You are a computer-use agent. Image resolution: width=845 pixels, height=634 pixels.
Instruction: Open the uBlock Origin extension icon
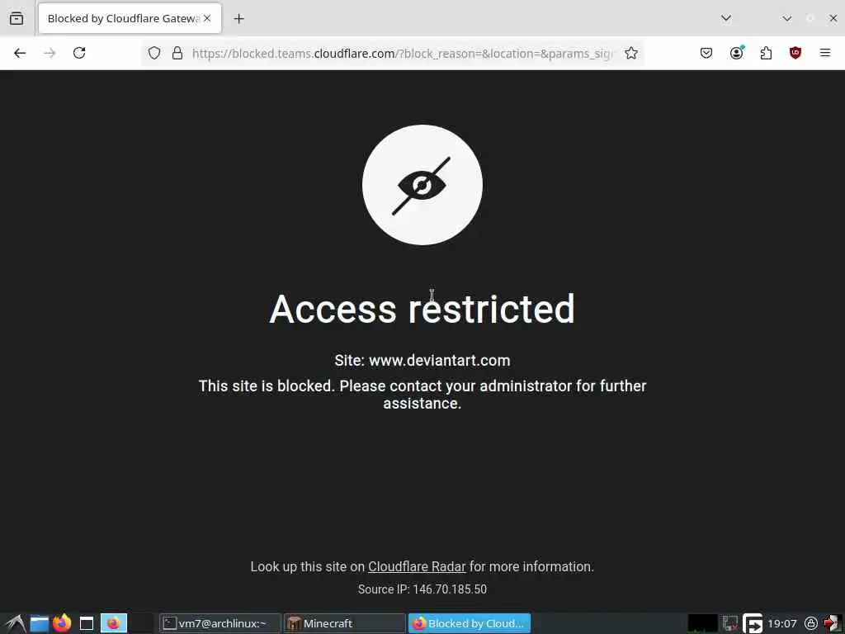pos(795,53)
